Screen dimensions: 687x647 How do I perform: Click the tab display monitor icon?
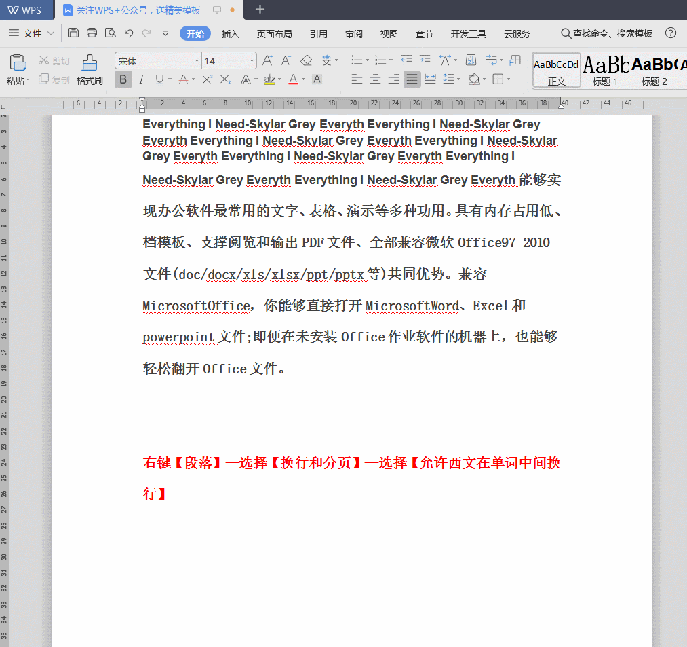pos(217,10)
